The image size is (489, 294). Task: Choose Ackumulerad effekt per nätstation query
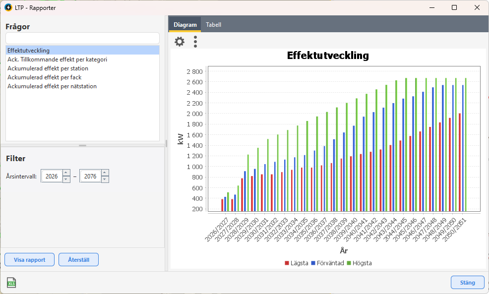[x=52, y=86]
